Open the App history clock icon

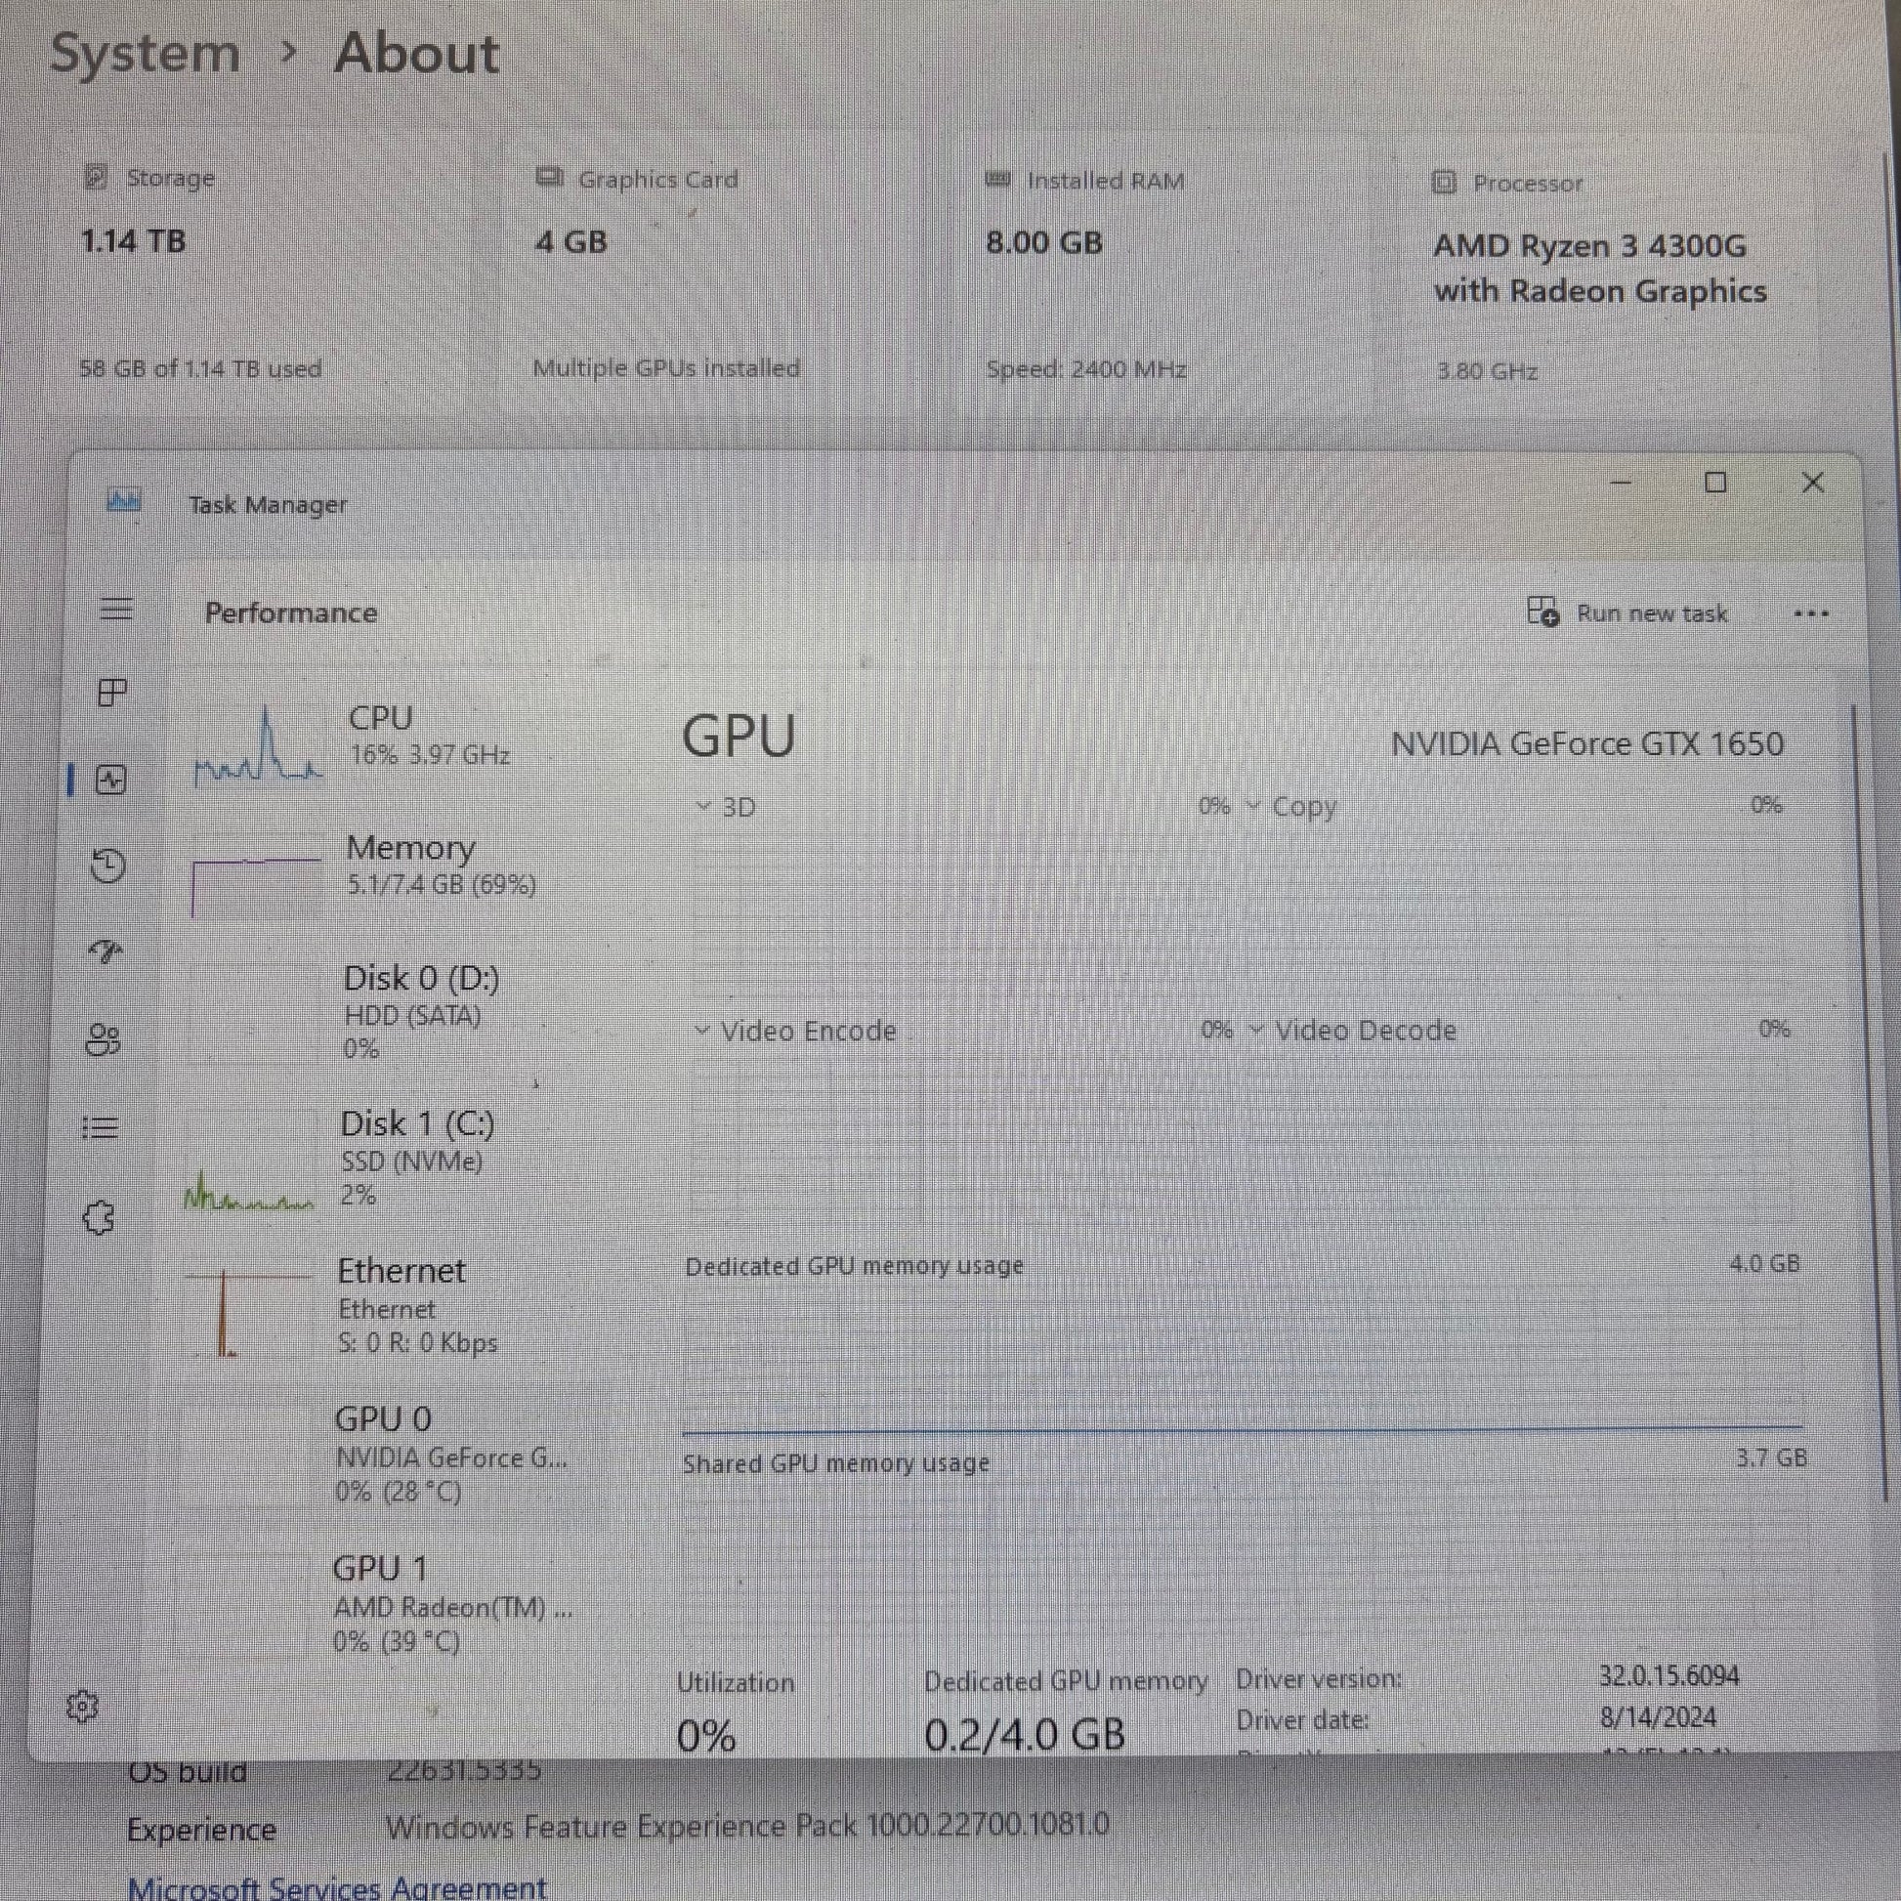pyautogui.click(x=107, y=866)
